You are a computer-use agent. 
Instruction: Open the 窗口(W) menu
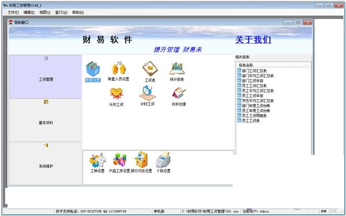(x=62, y=13)
